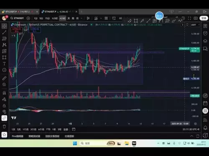The image size is (209, 156).
Task: Click the 23:11:20 UTC+8 timezone label
Action: tap(191, 129)
